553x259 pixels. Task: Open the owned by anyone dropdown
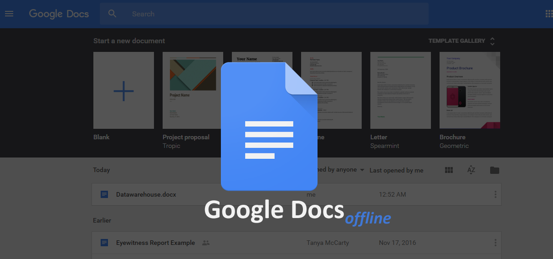341,170
